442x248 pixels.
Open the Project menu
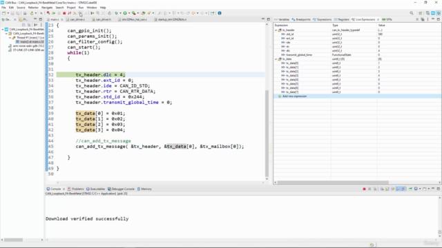tap(71, 8)
